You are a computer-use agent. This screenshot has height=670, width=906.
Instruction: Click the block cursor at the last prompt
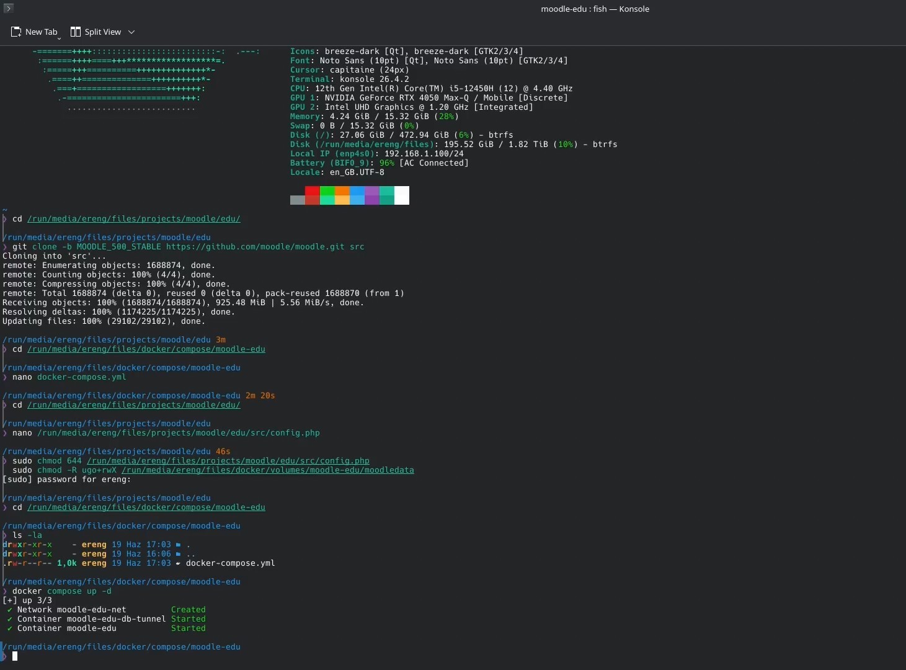coord(15,656)
